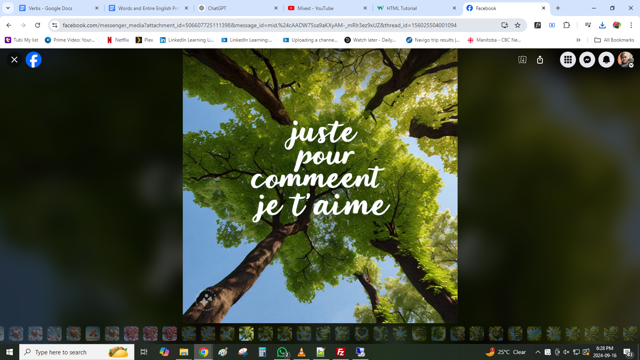This screenshot has width=640, height=360.
Task: Open the tab search dropdown arrow
Action: point(8,8)
